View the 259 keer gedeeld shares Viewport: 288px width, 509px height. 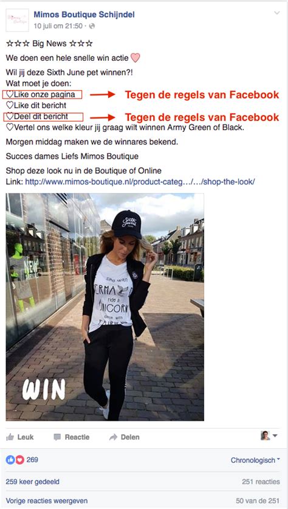pos(32,482)
